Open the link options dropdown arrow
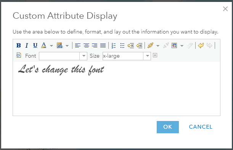 [x=158, y=46]
